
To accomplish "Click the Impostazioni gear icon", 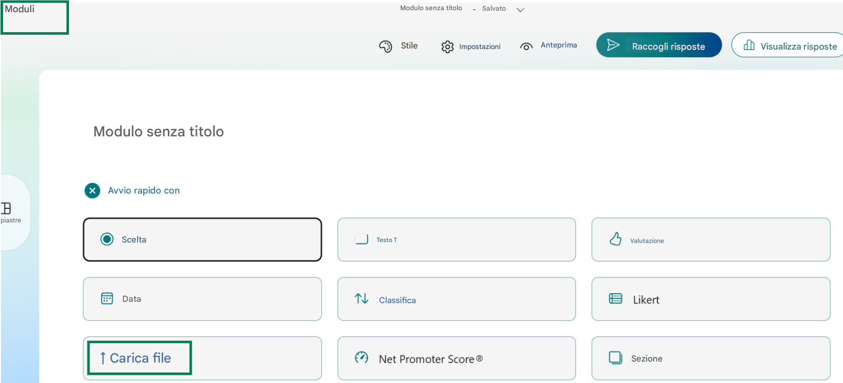I will tap(448, 46).
